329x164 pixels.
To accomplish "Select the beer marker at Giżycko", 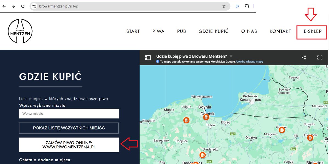I will pos(282,130).
